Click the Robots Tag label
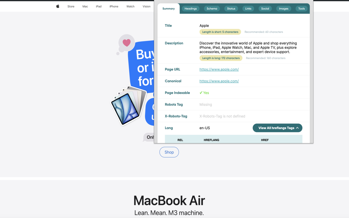This screenshot has width=349, height=218. point(174,105)
